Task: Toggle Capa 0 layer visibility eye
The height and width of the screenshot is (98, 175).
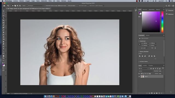Action: pos(139,76)
